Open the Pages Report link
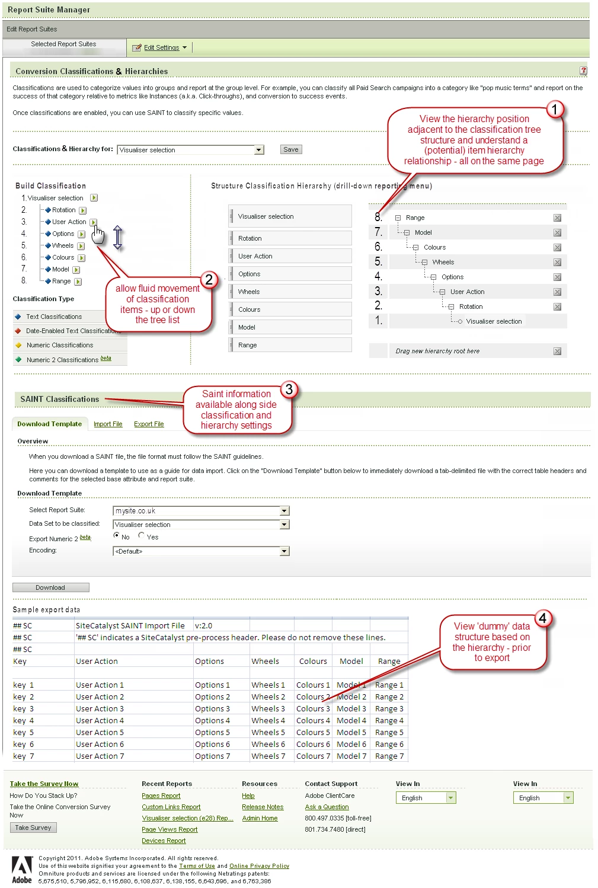598x888 pixels. 161,796
